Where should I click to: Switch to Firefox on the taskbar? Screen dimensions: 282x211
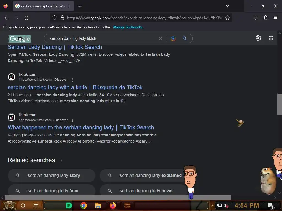[113, 206]
